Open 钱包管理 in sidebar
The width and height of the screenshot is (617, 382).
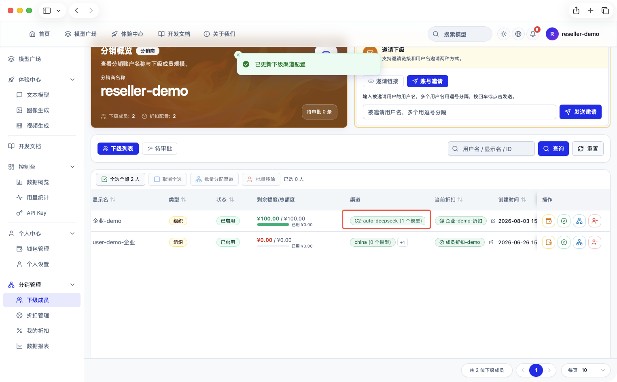42,249
